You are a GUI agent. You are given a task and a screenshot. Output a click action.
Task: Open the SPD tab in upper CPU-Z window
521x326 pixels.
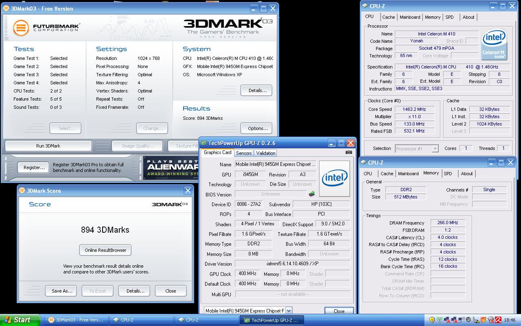tap(449, 17)
